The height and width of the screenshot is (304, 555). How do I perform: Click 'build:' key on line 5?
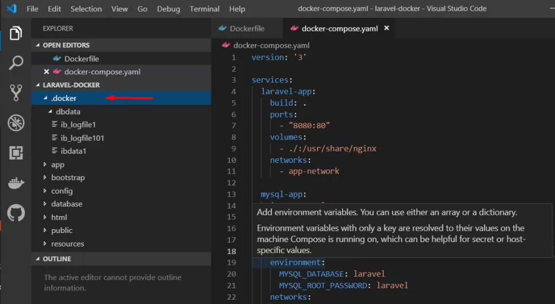283,103
